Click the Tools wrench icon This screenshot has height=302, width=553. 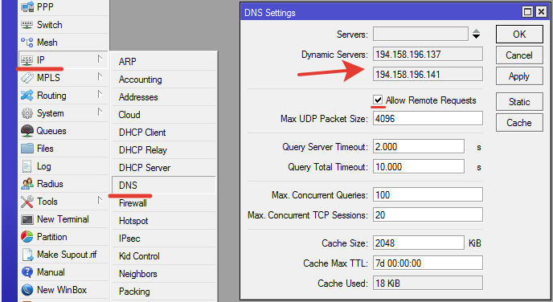(x=27, y=202)
